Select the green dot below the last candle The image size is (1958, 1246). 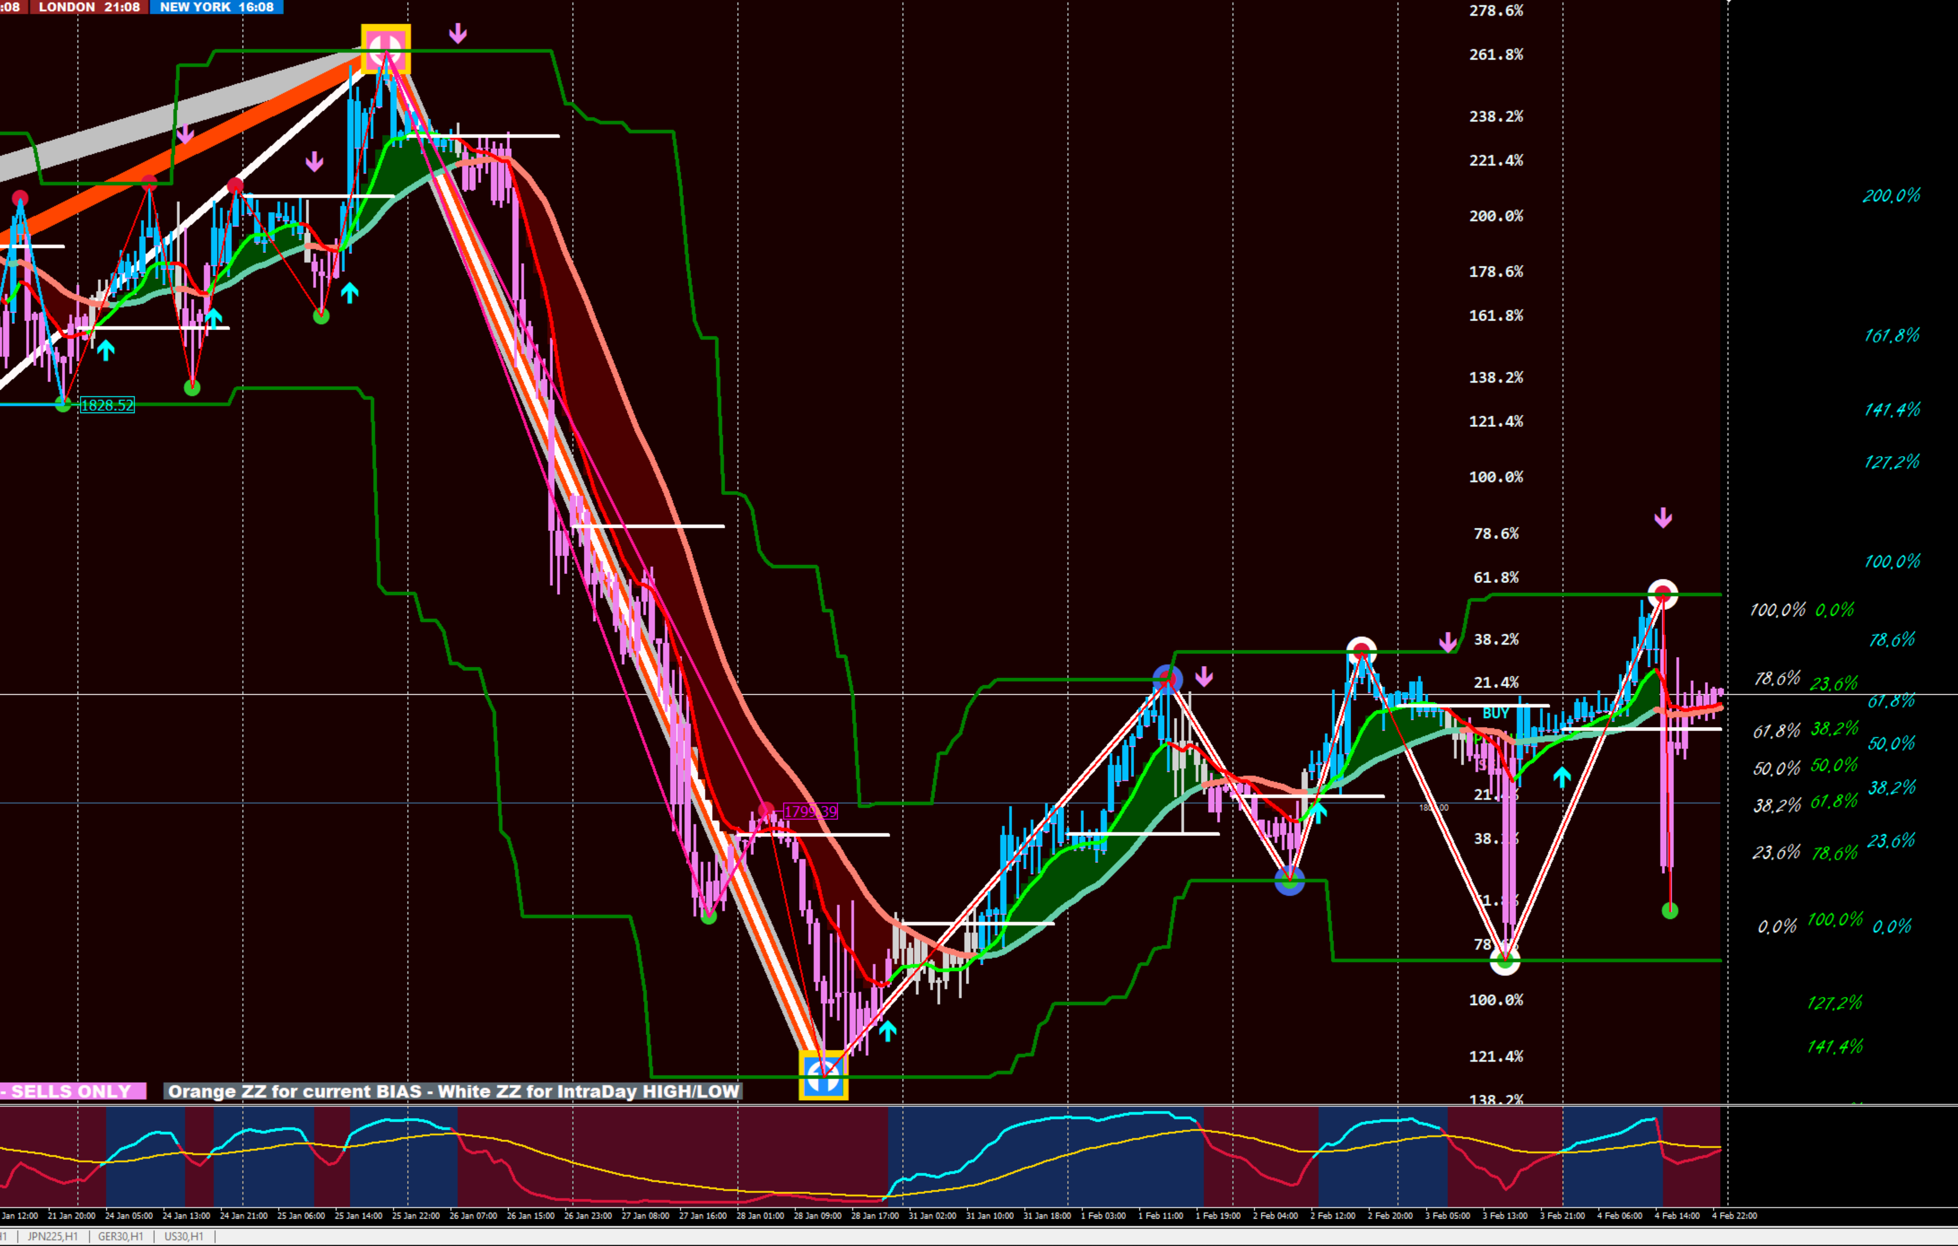pyautogui.click(x=1669, y=911)
